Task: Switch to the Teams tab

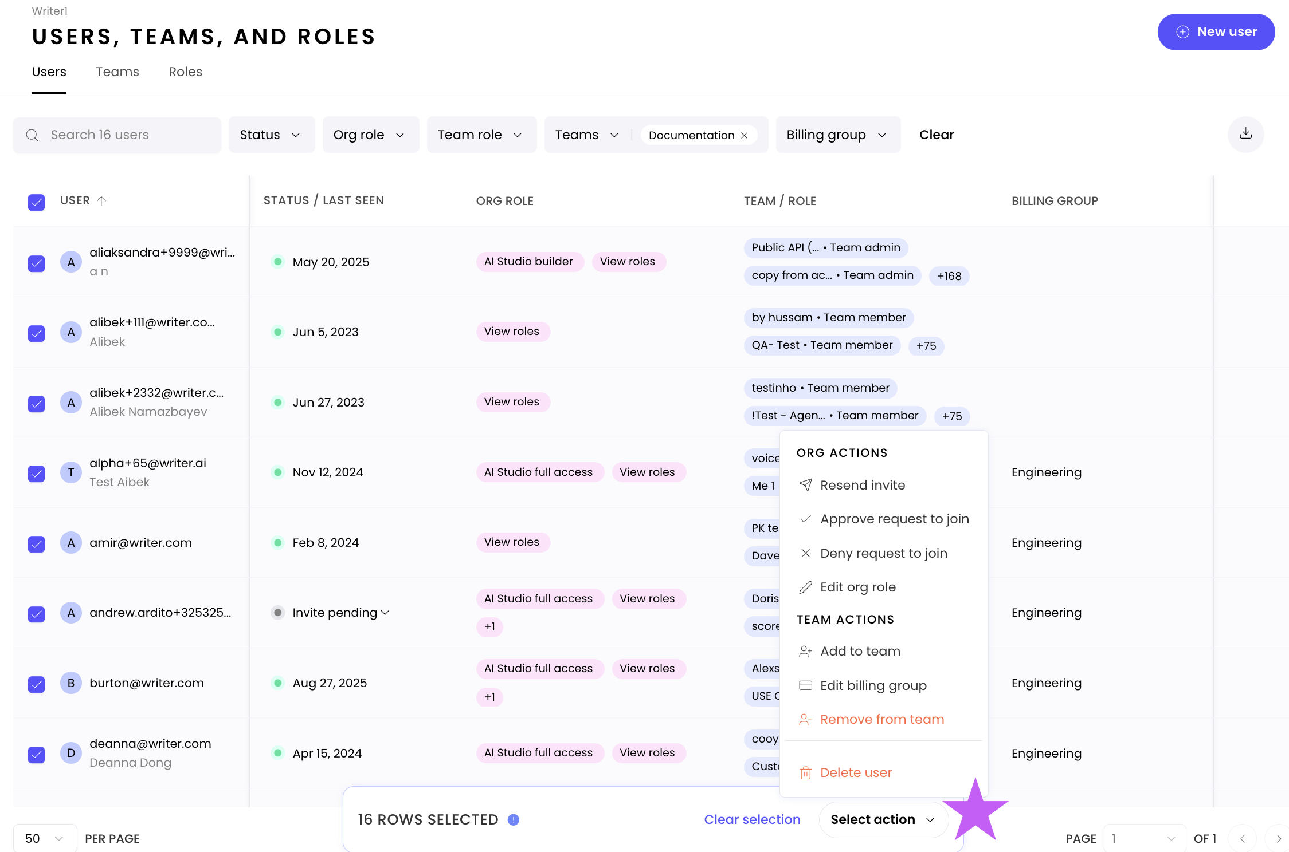Action: [x=117, y=72]
